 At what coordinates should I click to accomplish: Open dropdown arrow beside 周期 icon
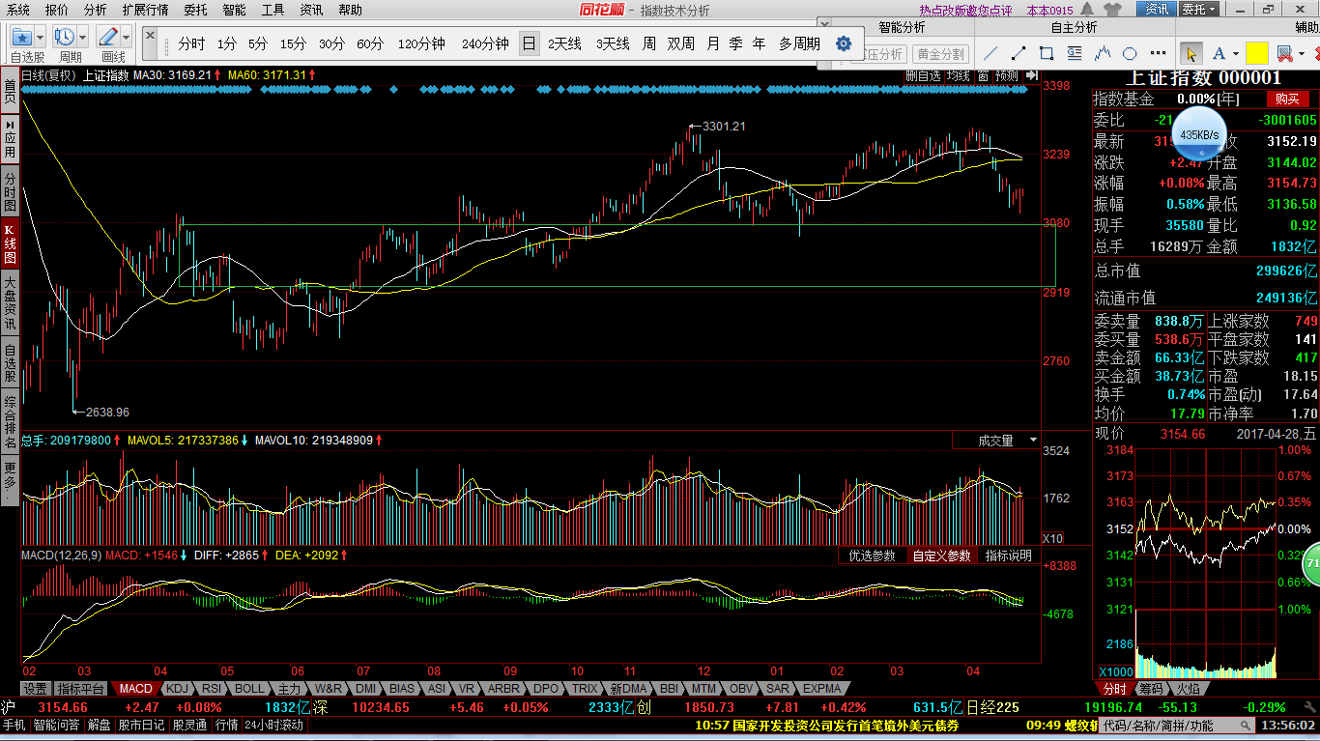coord(83,38)
